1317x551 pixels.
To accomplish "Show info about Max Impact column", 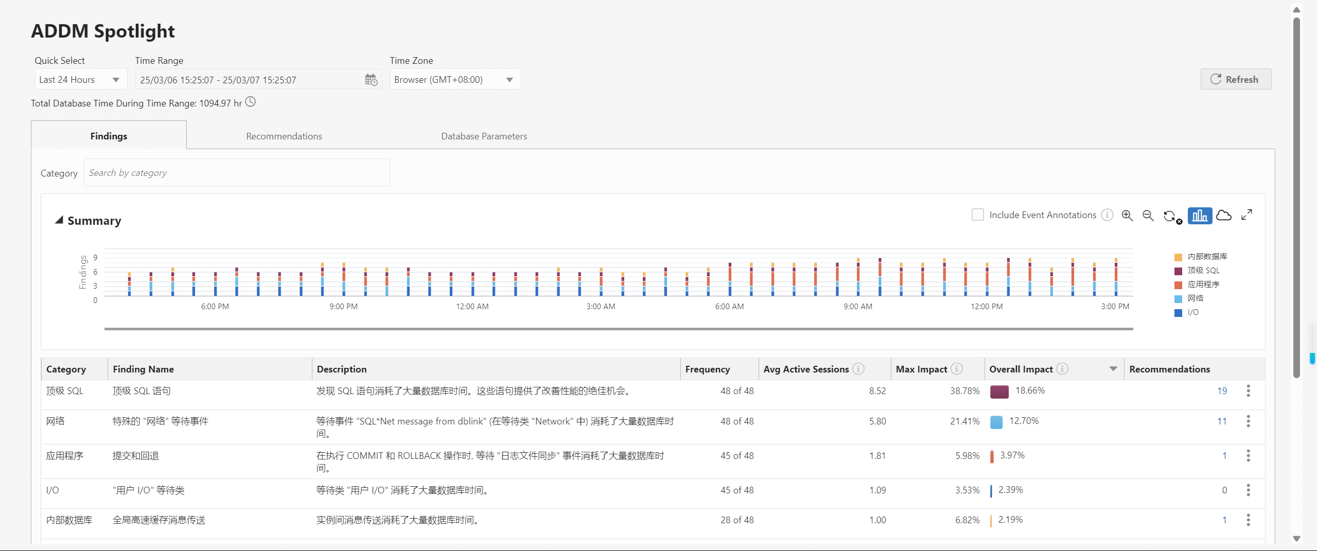I will [957, 369].
